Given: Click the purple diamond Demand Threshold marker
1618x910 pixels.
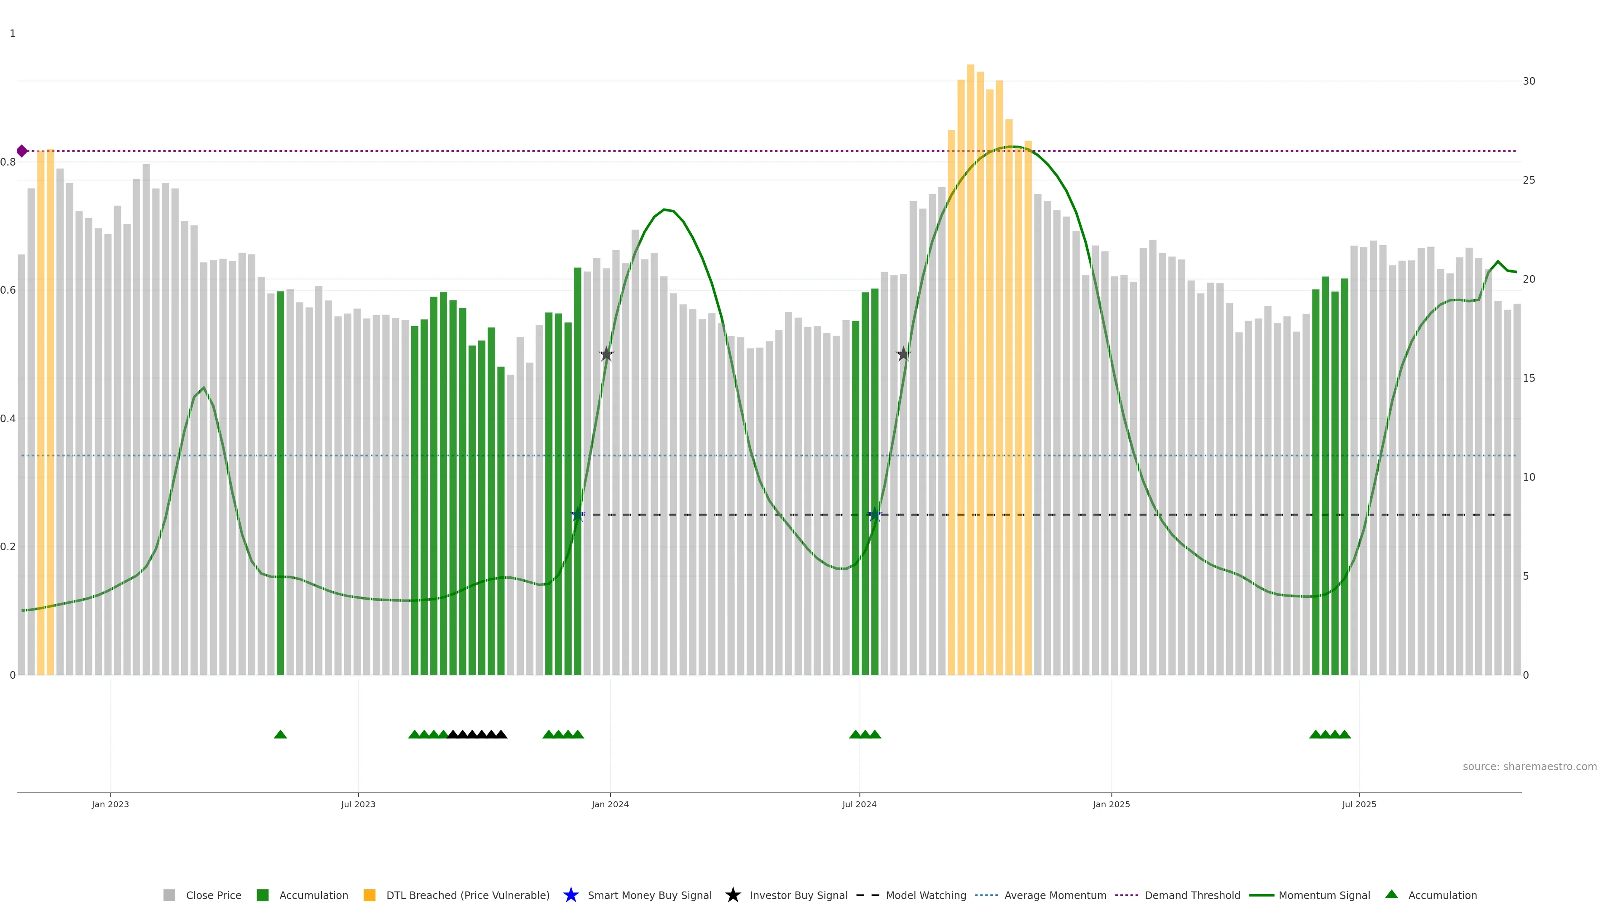Looking at the screenshot, I should (x=22, y=151).
